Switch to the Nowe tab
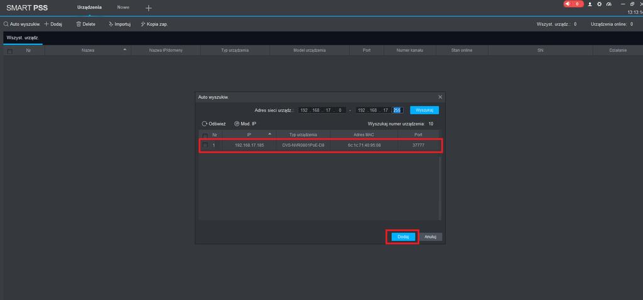 [123, 8]
